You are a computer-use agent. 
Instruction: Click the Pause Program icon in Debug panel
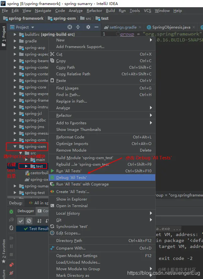[x=11, y=246]
